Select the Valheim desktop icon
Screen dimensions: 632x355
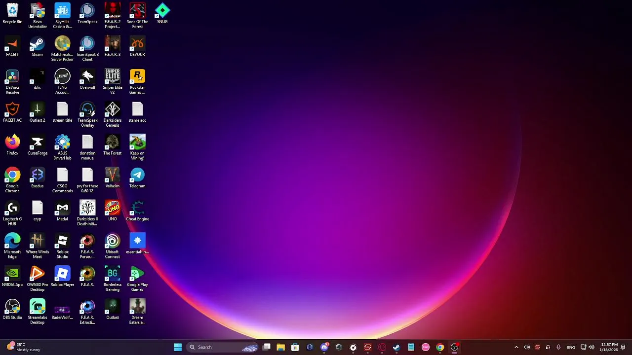(113, 178)
